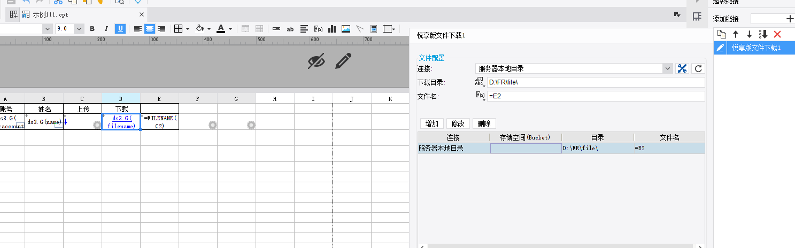Change 下载目录 input type ABC dropdown
The image size is (795, 248).
click(x=480, y=82)
